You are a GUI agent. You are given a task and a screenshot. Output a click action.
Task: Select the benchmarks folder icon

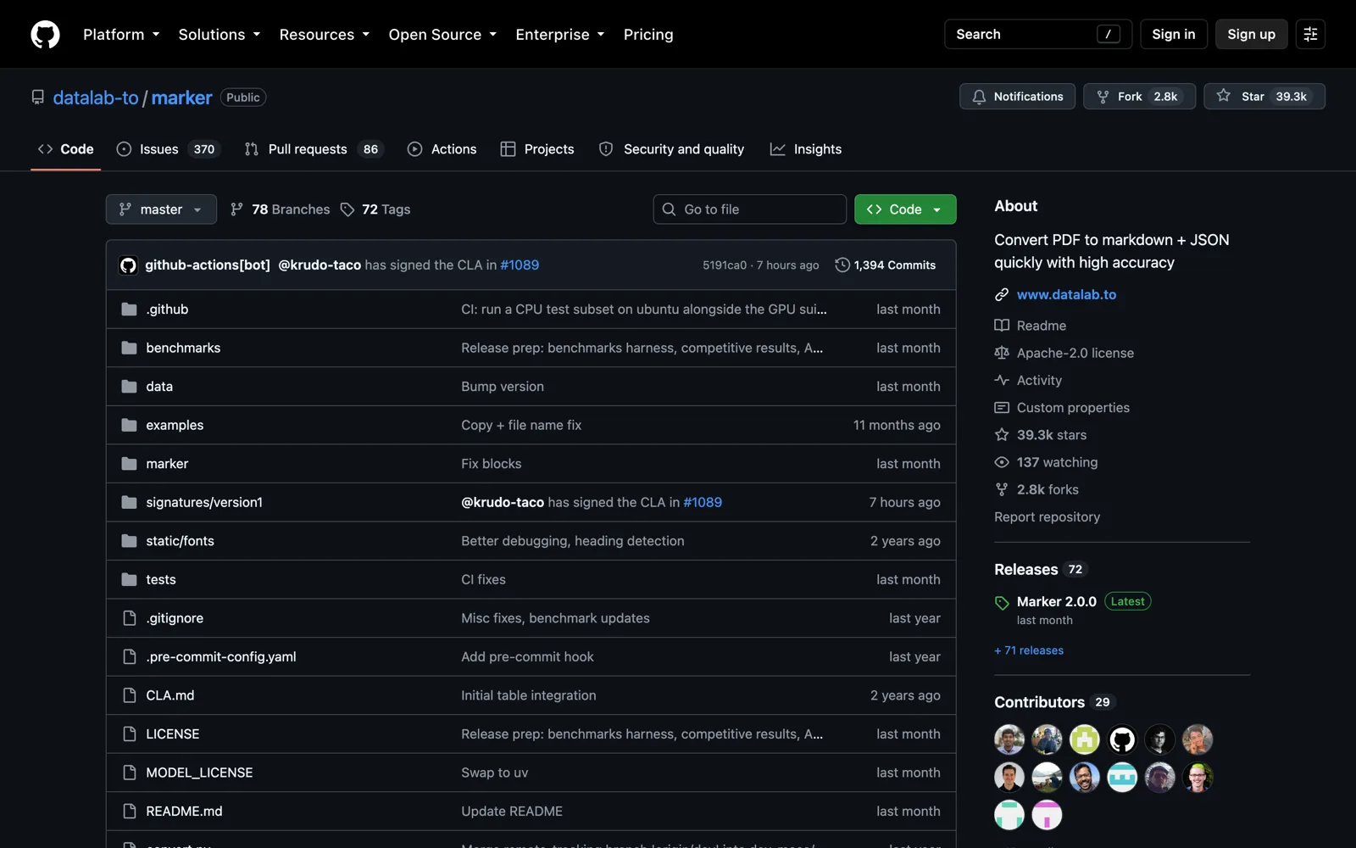coord(129,348)
